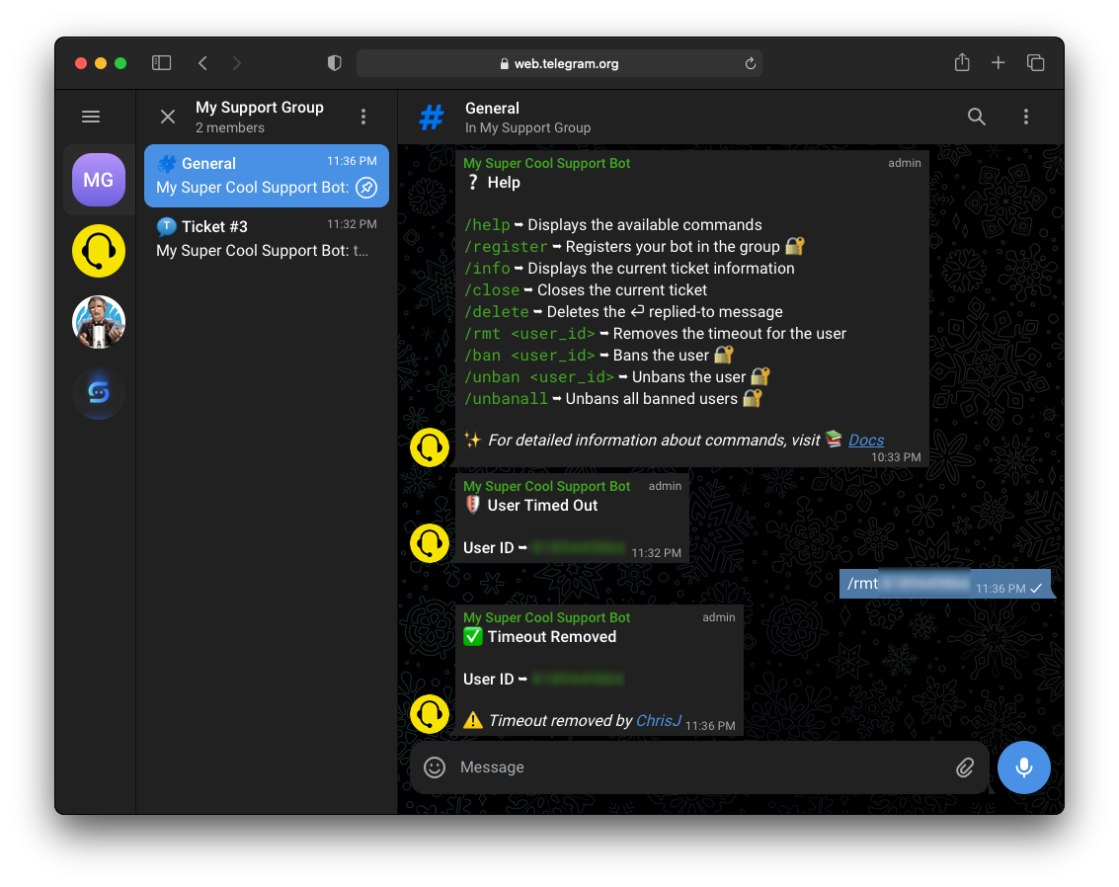This screenshot has width=1119, height=887.
Task: Click the Safari privacy shield icon
Action: [334, 63]
